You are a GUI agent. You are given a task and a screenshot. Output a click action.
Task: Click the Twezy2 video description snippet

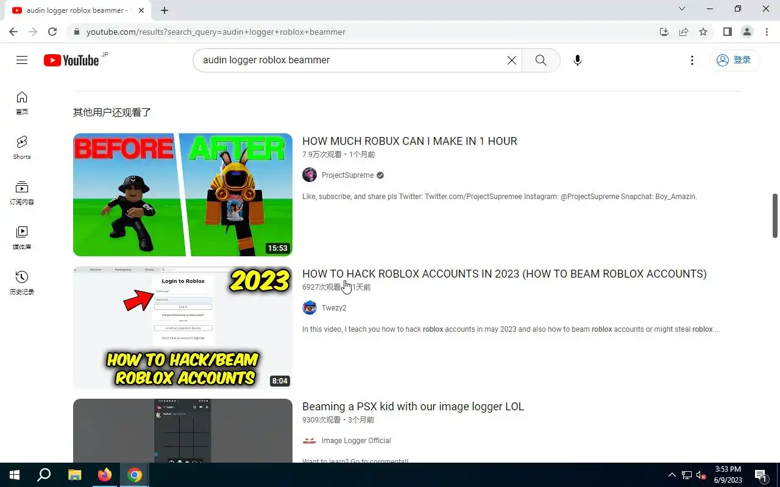511,329
